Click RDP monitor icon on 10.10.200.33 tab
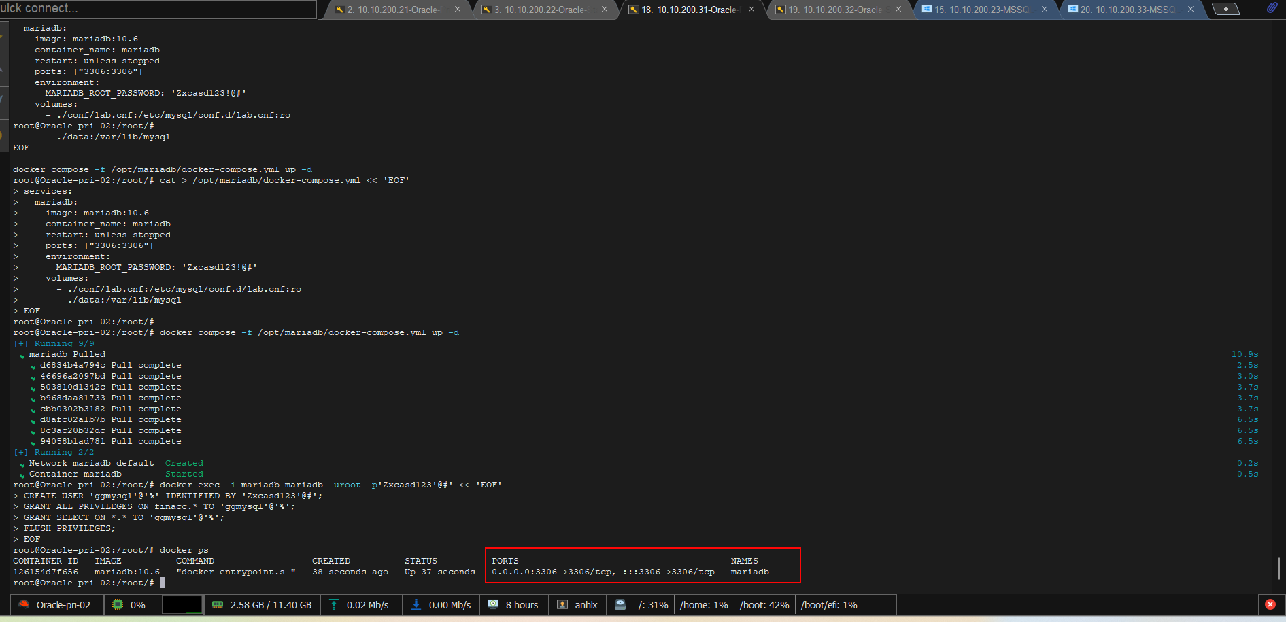This screenshot has width=1286, height=622. click(1073, 9)
